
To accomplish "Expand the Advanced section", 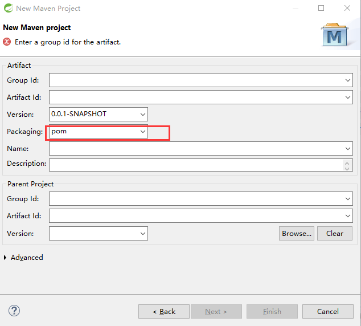I will click(6, 258).
